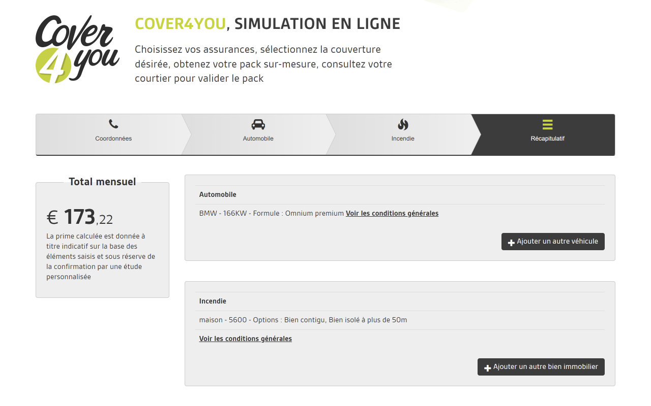Screen dimensions: 651x406
Task: Click the Total mensuel heading
Action: pyautogui.click(x=102, y=182)
